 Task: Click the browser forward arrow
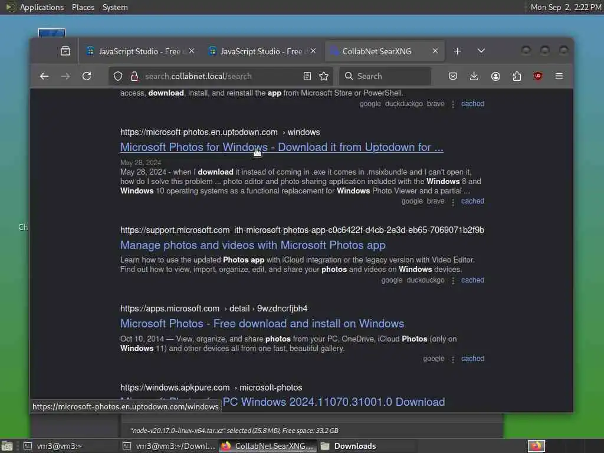tap(65, 76)
